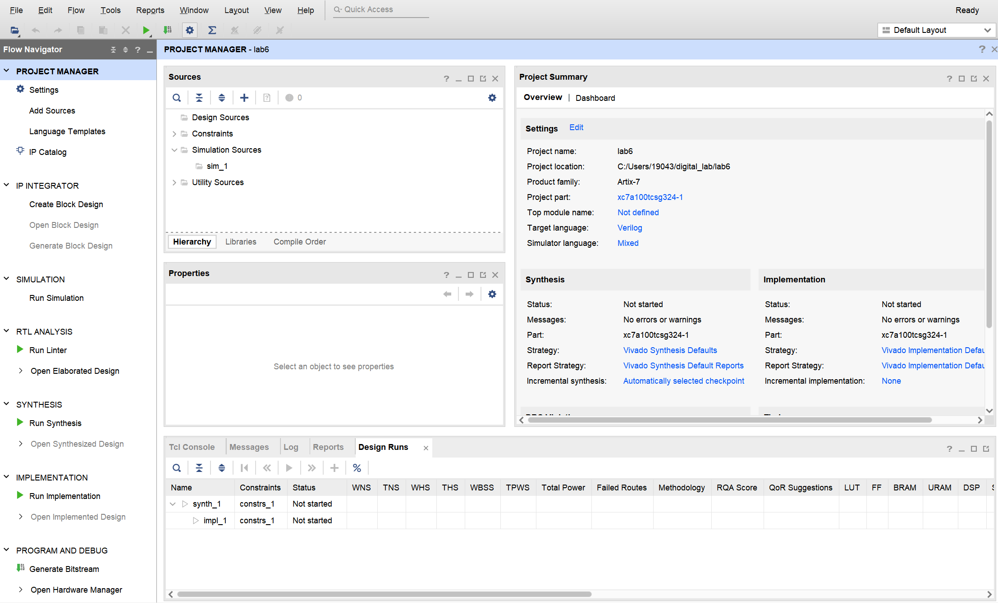Click the xc7a100tcsg324-1 project part link
This screenshot has width=998, height=603.
click(x=650, y=197)
